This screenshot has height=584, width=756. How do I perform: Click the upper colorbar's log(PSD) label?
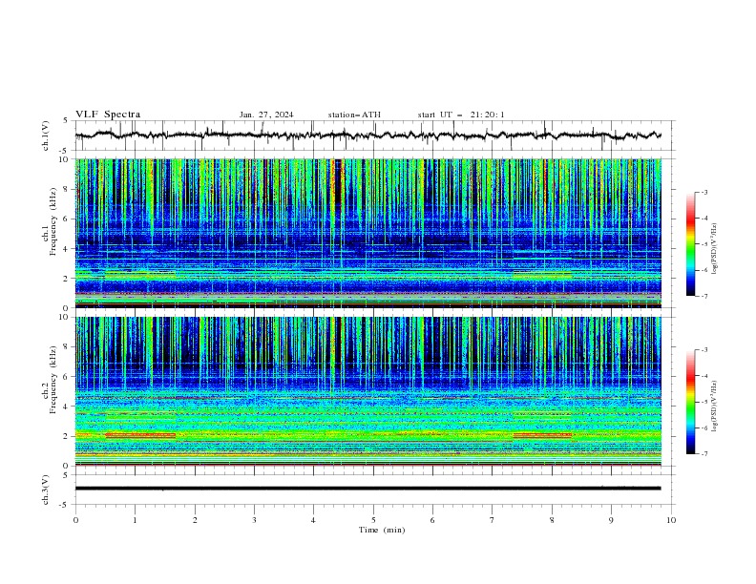(715, 249)
